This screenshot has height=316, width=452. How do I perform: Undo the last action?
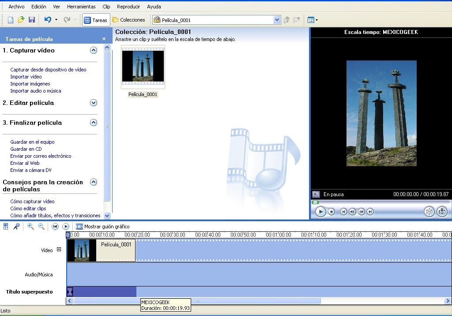[x=48, y=20]
